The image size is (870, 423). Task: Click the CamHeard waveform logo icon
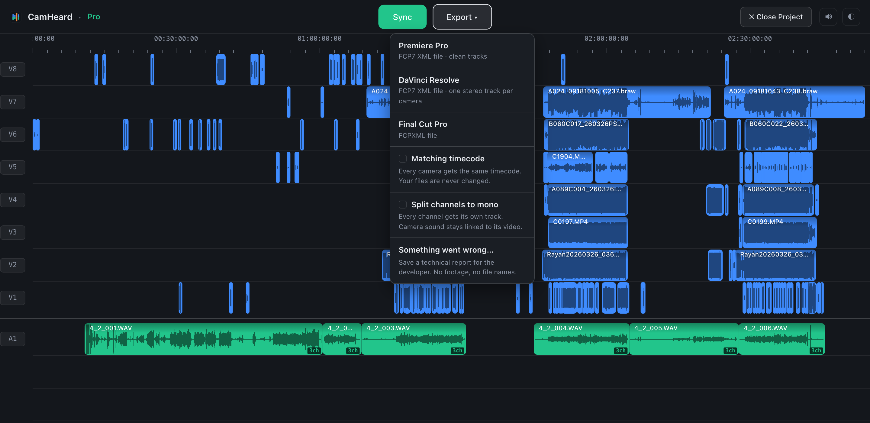tap(15, 17)
